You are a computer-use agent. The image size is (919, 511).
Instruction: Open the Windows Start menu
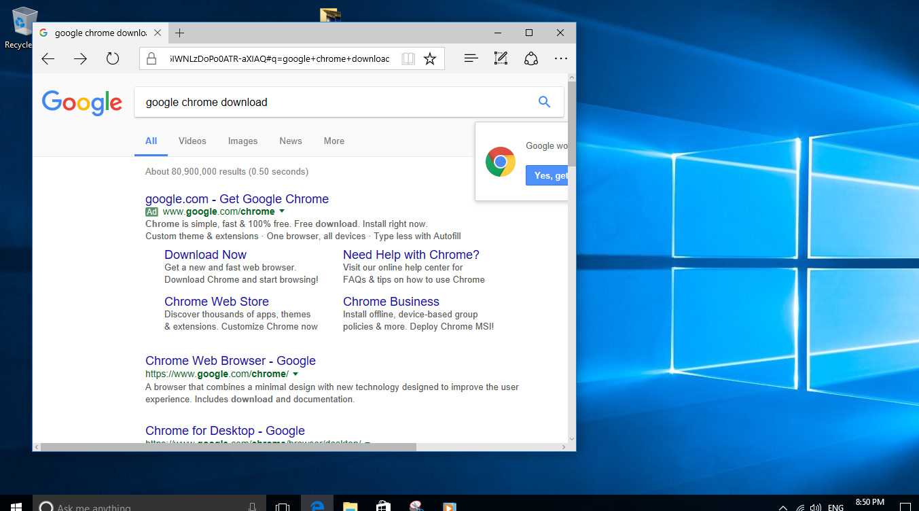point(16,506)
